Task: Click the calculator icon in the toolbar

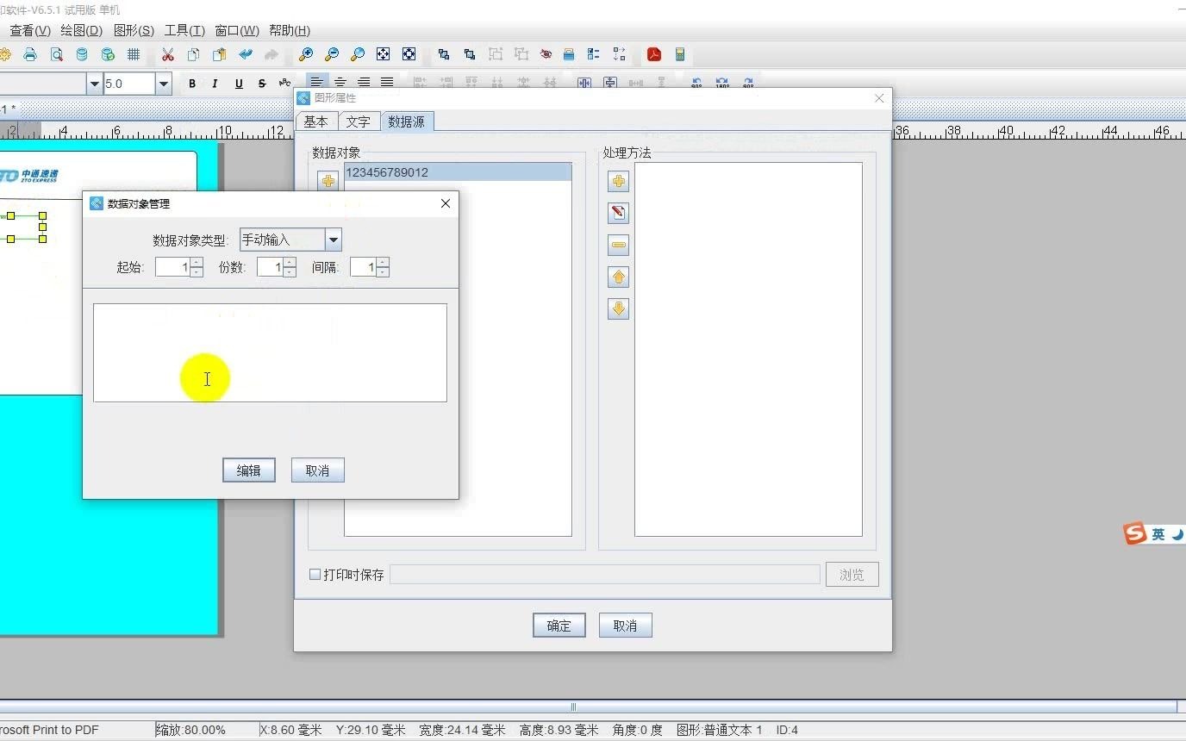Action: click(x=680, y=54)
